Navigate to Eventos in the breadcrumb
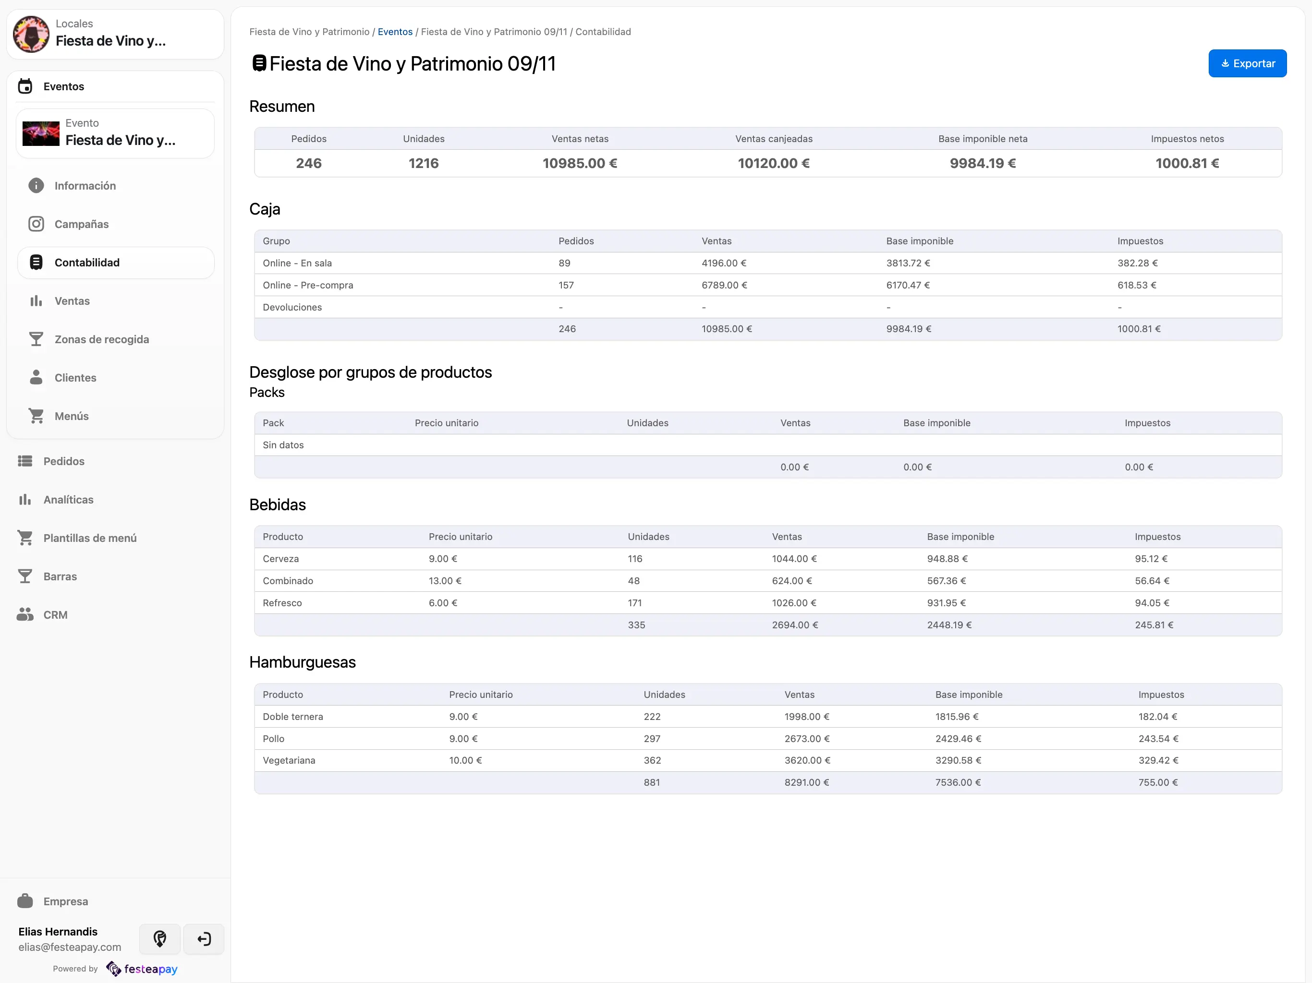 pos(395,31)
